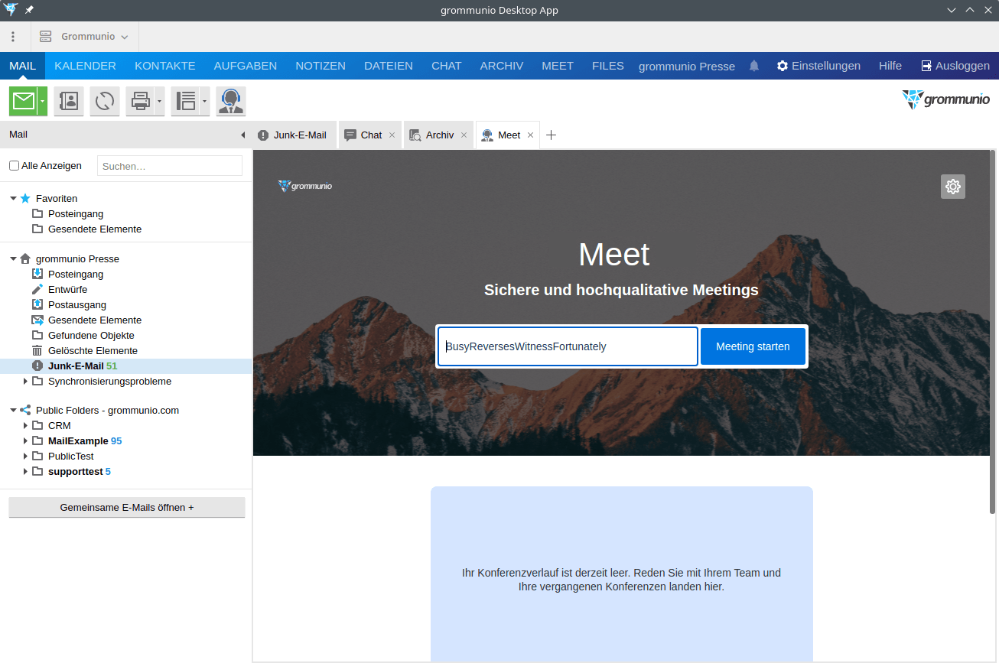
Task: Collapse the Mail navigation panel arrow
Action: pyautogui.click(x=243, y=135)
